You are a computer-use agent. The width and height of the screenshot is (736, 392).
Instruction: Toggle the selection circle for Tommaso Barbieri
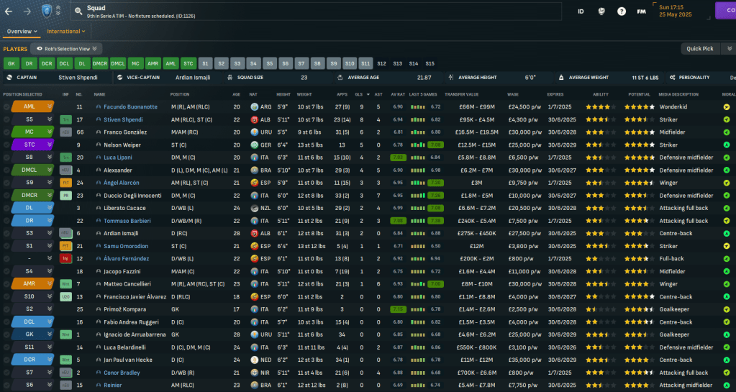[6, 221]
